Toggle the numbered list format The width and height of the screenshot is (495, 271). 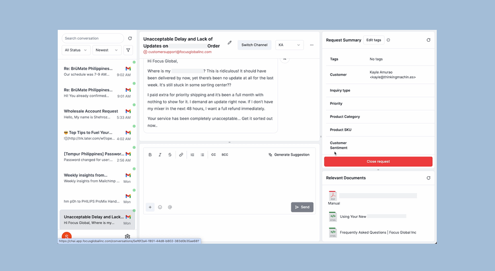click(192, 155)
